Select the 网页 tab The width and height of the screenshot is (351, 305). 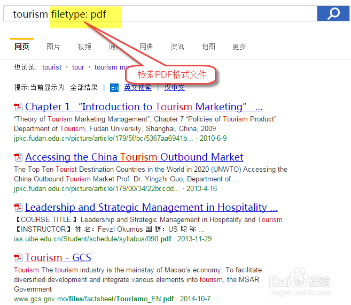point(22,47)
